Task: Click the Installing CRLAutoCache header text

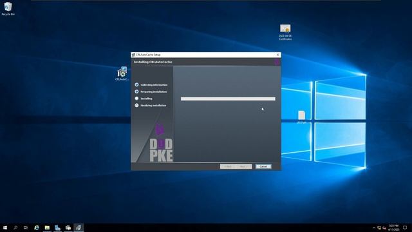Action: 153,62
